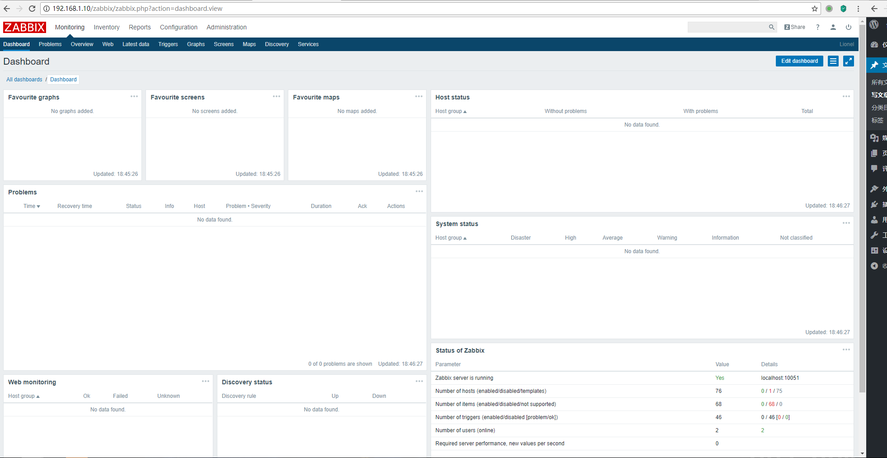
Task: Open the Screens submenu tab
Action: coord(224,44)
